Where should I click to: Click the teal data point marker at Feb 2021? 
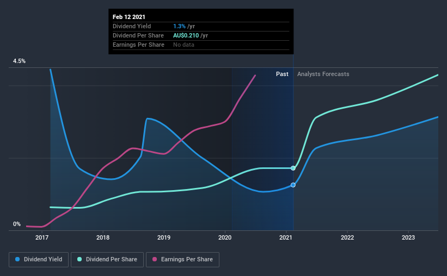point(293,168)
